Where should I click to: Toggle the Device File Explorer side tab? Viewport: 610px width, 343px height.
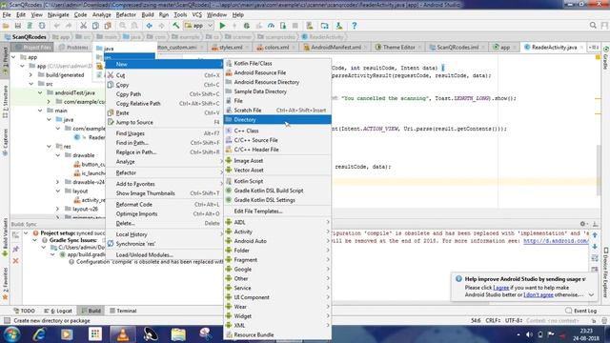point(606,272)
